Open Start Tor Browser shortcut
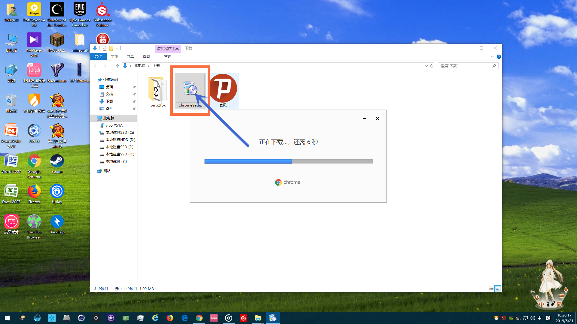This screenshot has height=324, width=577. click(x=34, y=227)
